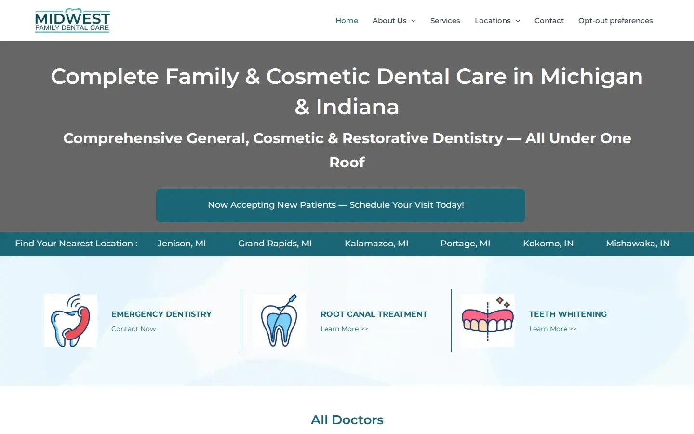Click the Complete Family & Cosmetic Dental Care headline

[347, 91]
